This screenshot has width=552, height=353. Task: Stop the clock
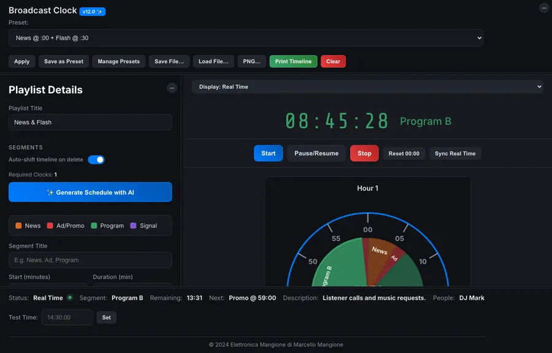[x=364, y=153]
